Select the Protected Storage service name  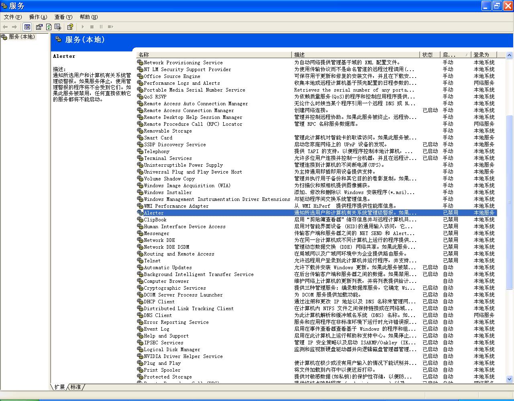[x=168, y=377]
